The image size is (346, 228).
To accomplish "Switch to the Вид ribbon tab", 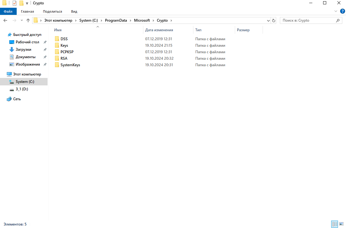I will click(74, 11).
